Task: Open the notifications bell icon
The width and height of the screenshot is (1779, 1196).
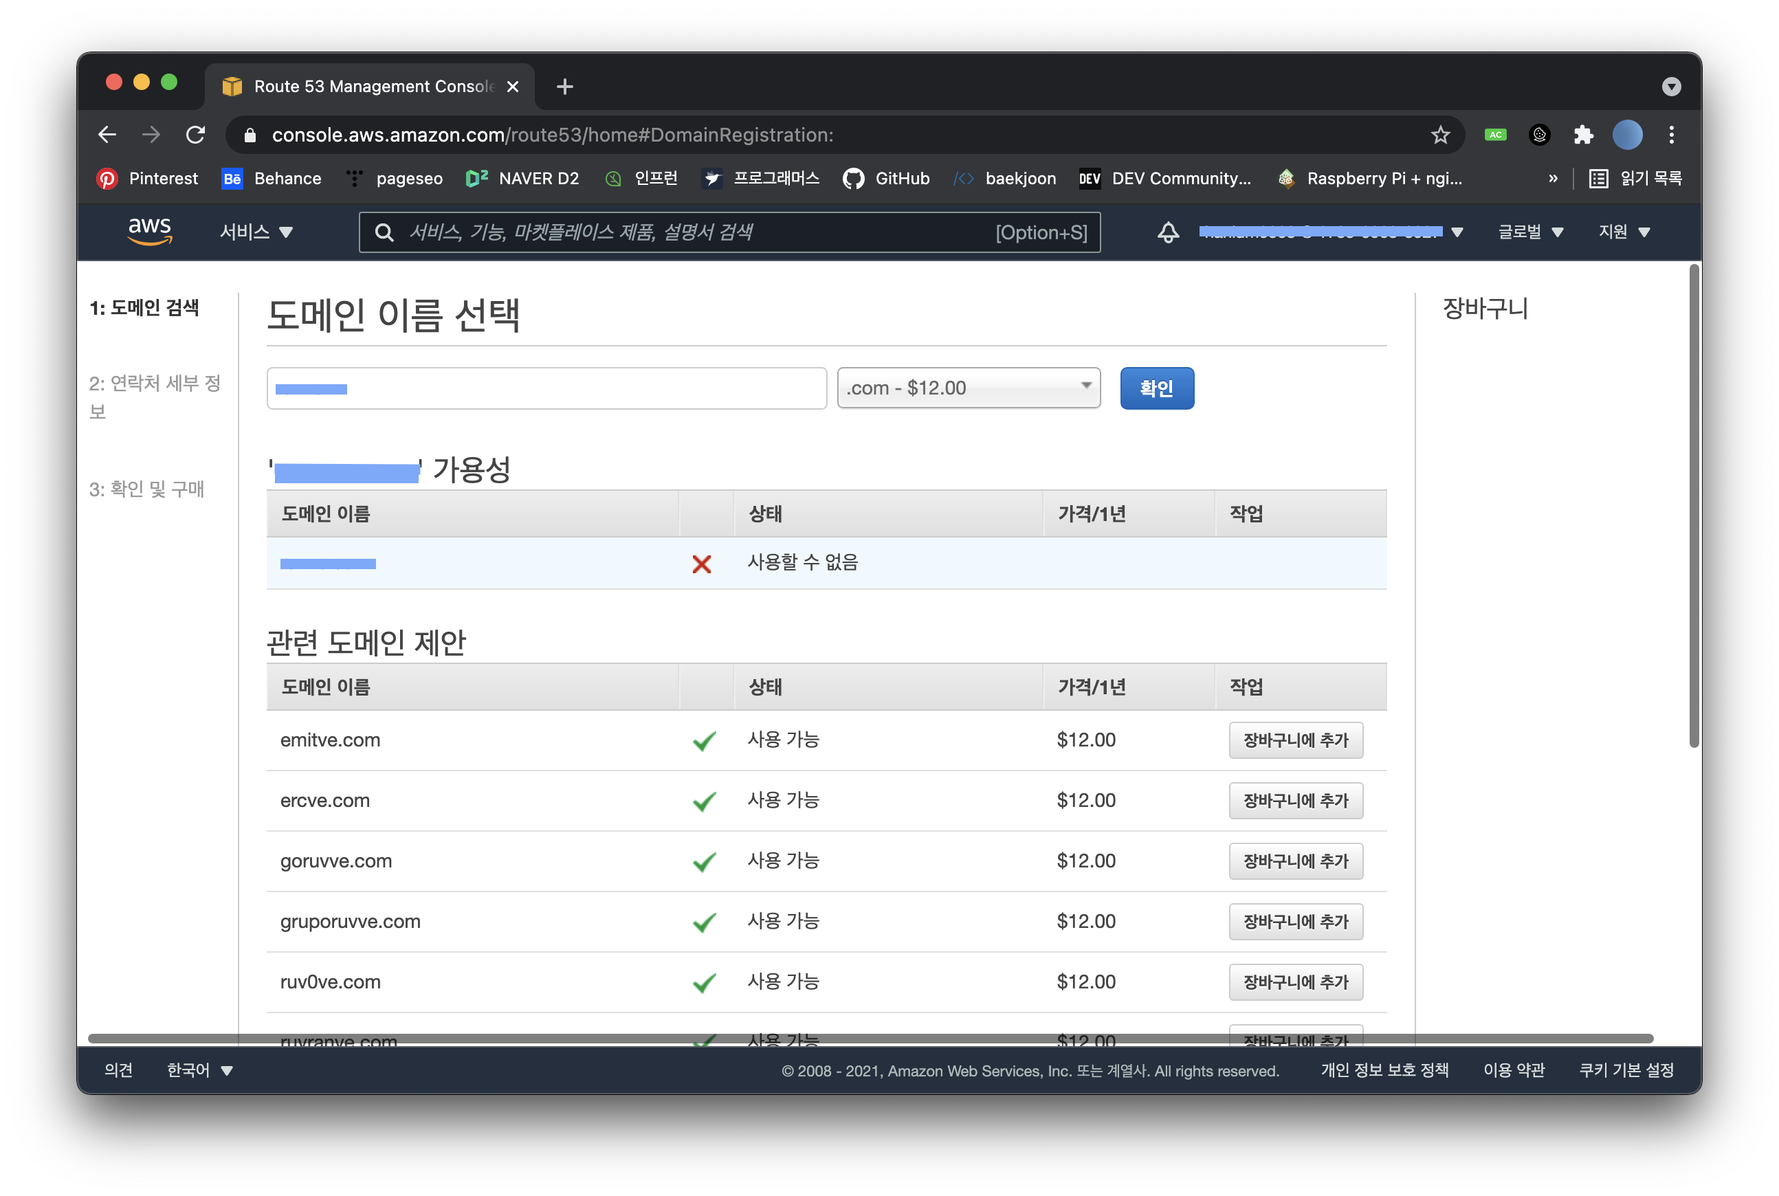Action: (1167, 232)
